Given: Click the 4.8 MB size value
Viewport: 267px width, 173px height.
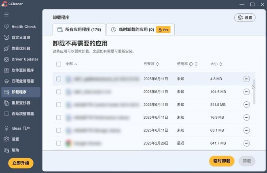Looking at the screenshot, I should (216, 79).
